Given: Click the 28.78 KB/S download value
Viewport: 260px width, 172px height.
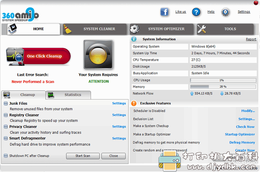Looking at the screenshot, I should point(233,94).
